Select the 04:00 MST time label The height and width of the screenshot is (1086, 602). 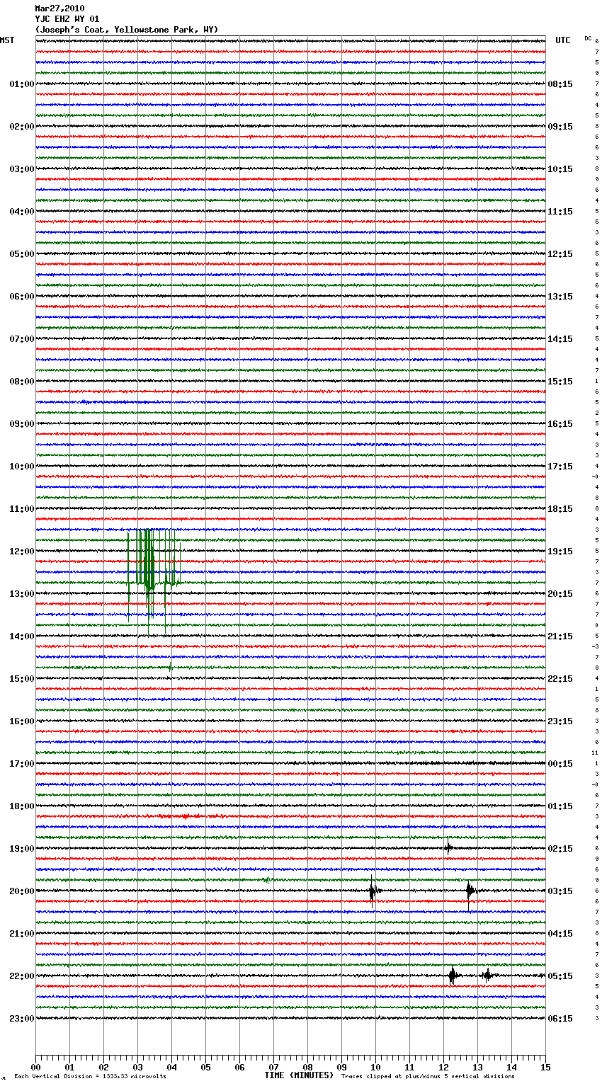point(22,212)
